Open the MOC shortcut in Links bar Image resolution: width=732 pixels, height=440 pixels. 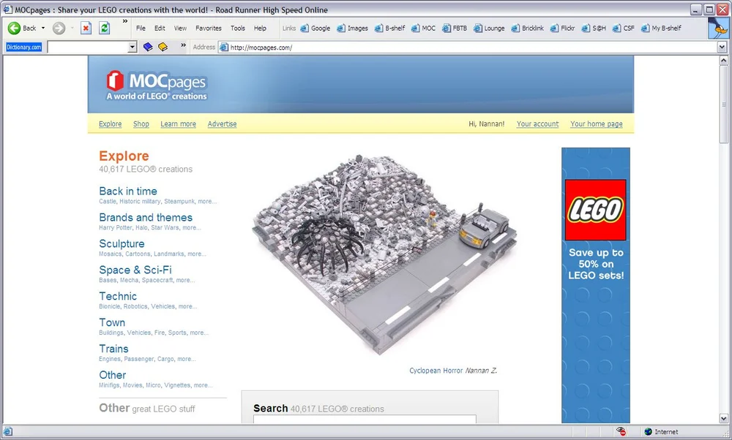coord(423,29)
